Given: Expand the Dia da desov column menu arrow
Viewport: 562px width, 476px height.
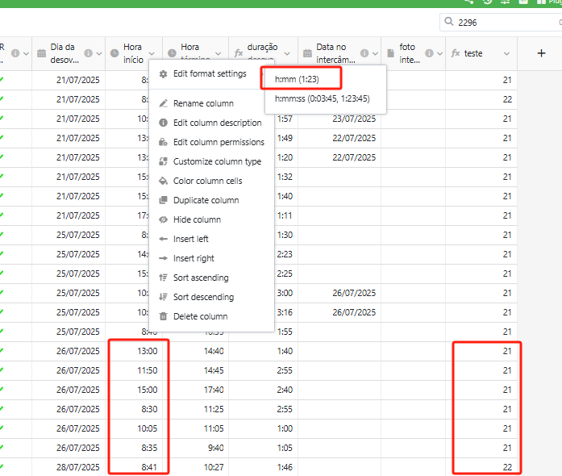Looking at the screenshot, I should tap(102, 53).
